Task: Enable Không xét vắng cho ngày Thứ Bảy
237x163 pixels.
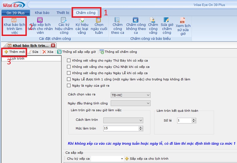Action: point(69,60)
